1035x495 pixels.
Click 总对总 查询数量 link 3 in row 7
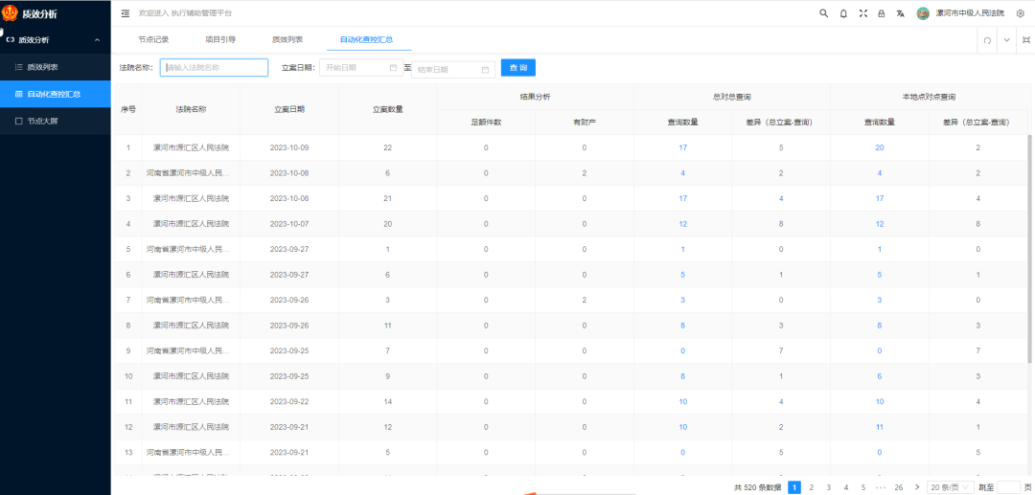tap(682, 300)
